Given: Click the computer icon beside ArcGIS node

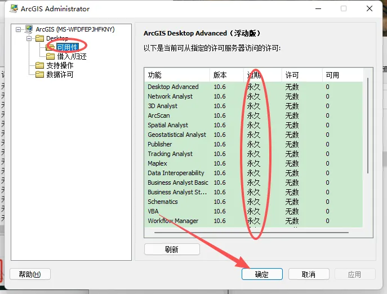Looking at the screenshot, I should 29,29.
